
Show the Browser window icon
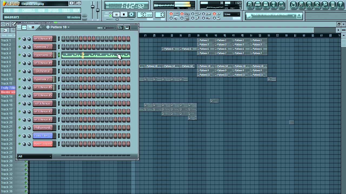click(274, 5)
